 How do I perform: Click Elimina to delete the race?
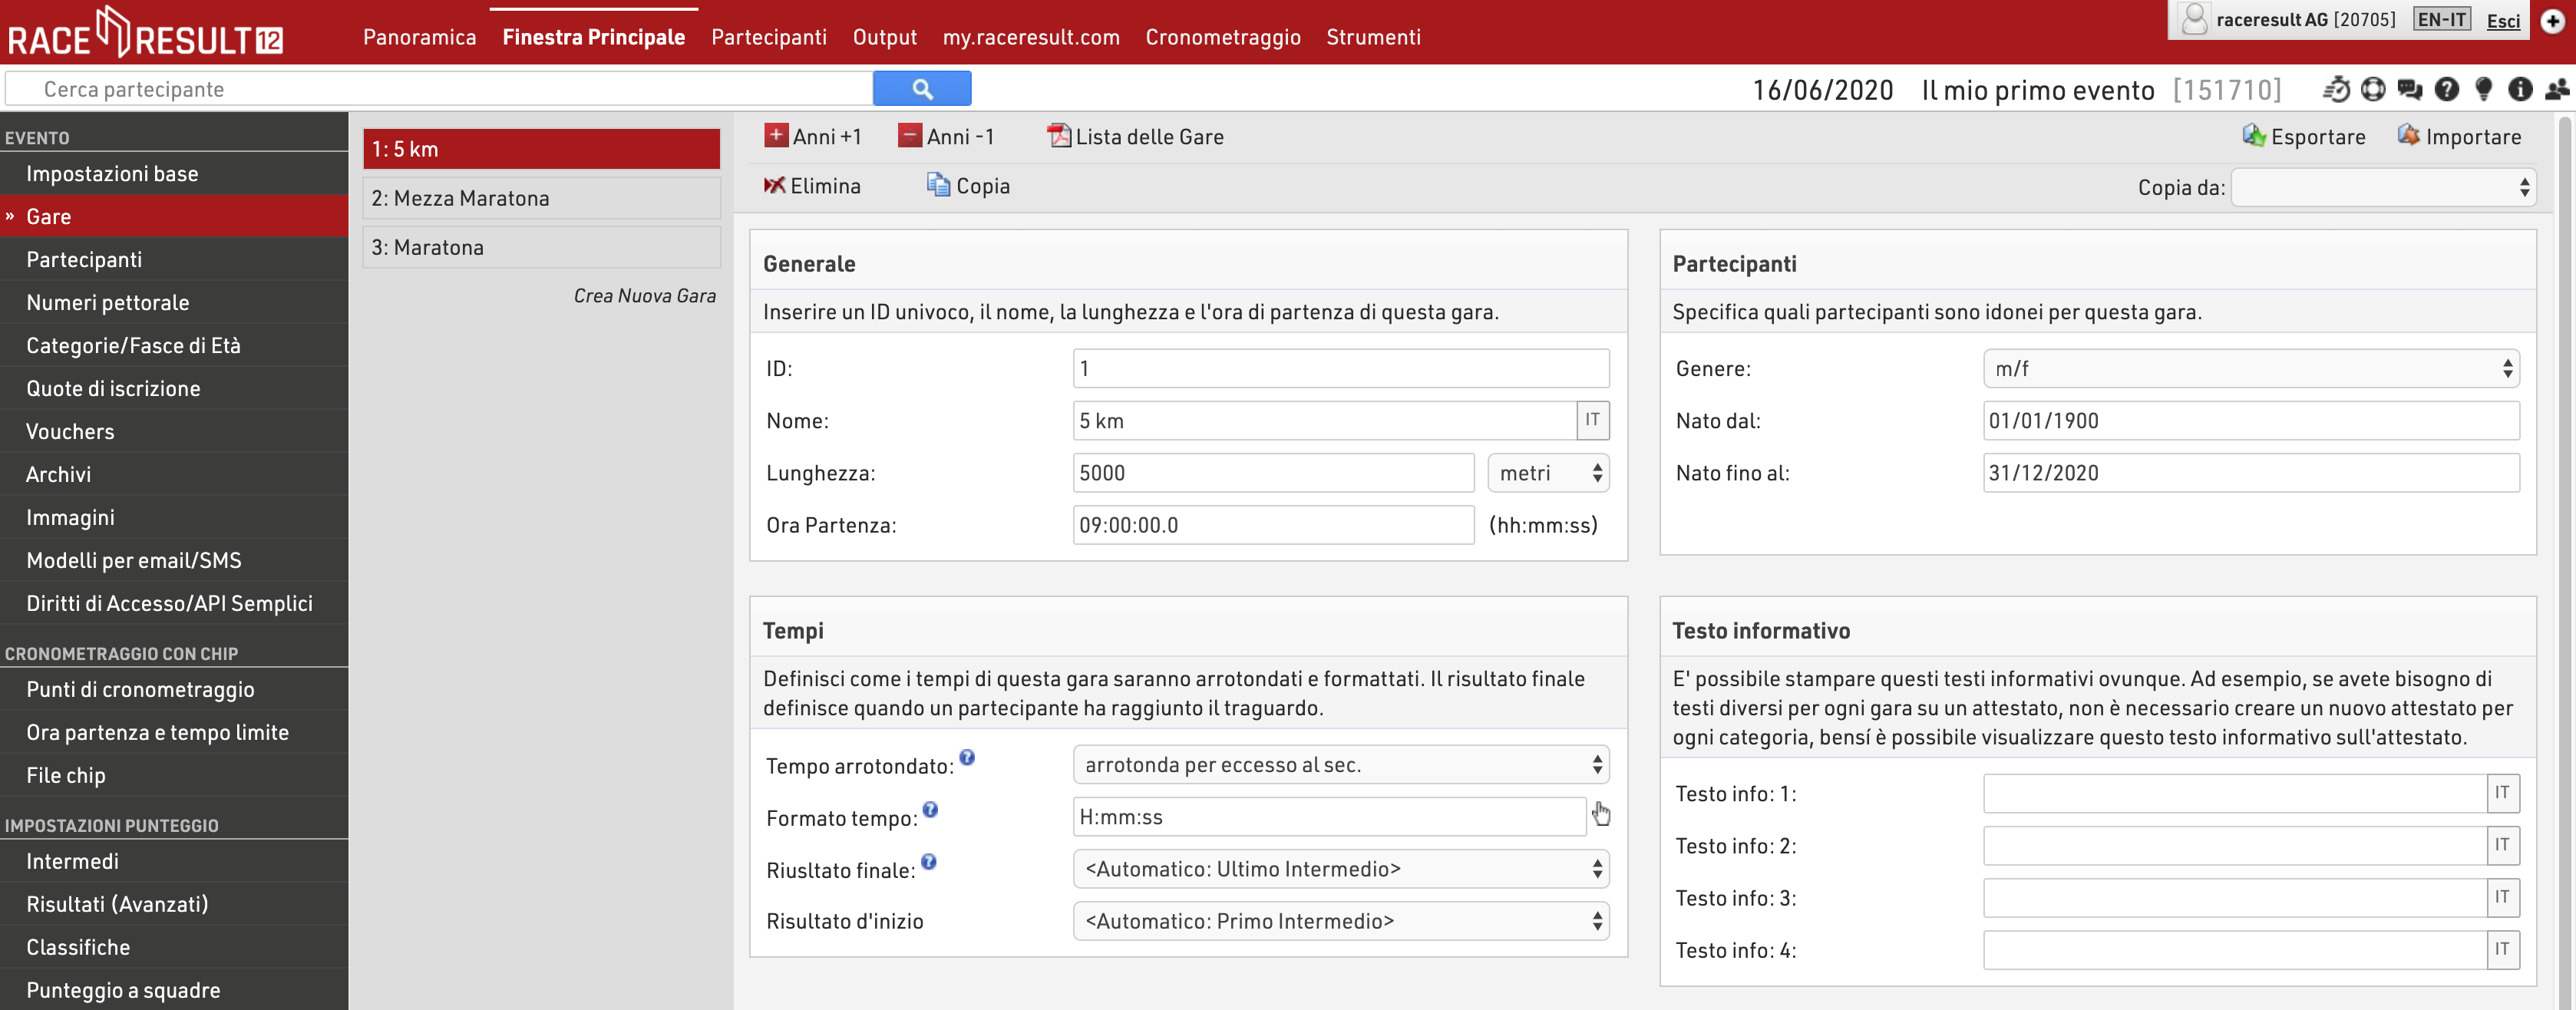[x=812, y=186]
